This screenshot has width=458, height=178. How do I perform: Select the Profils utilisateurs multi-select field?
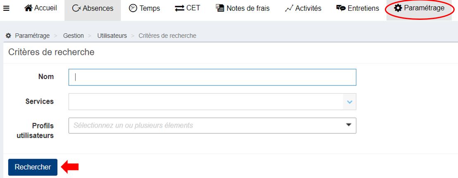point(207,126)
